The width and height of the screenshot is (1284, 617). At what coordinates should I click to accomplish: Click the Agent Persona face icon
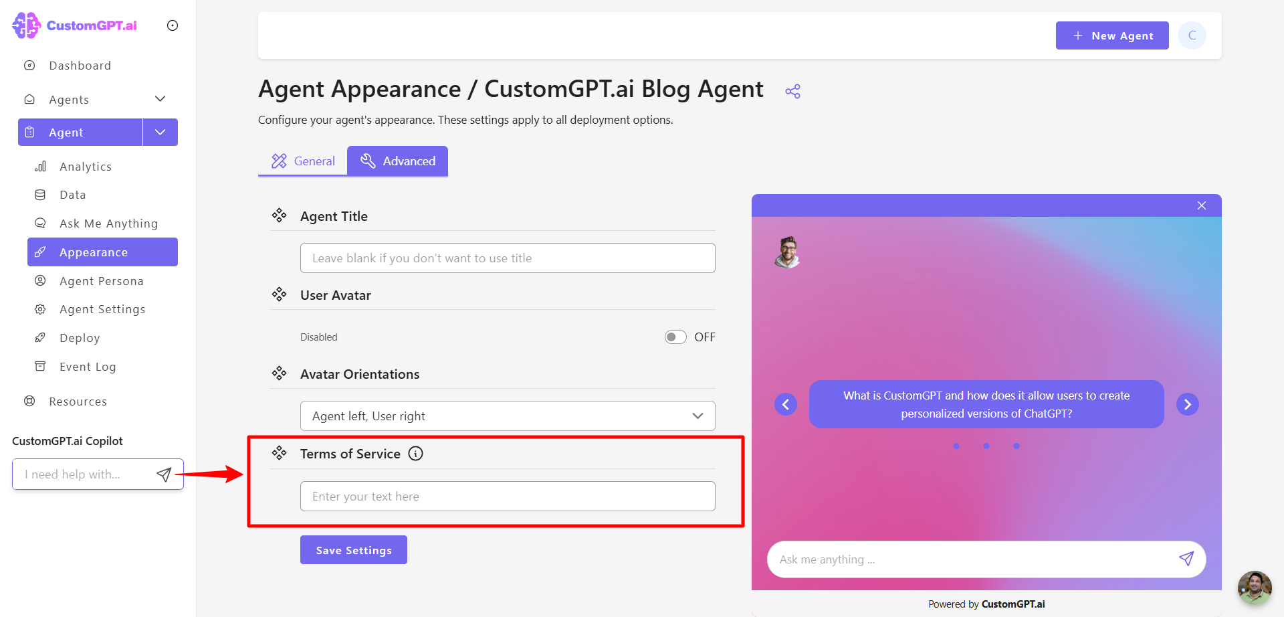point(40,280)
